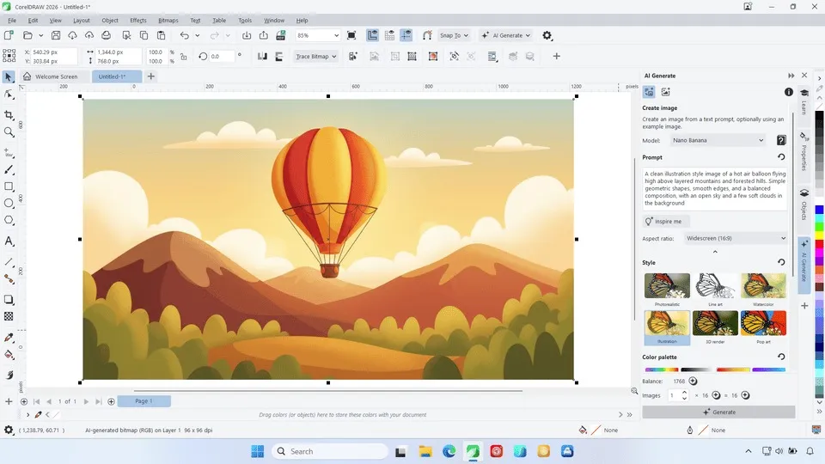This screenshot has height=464, width=825.
Task: Click the Save icon in toolbar
Action: point(56,35)
